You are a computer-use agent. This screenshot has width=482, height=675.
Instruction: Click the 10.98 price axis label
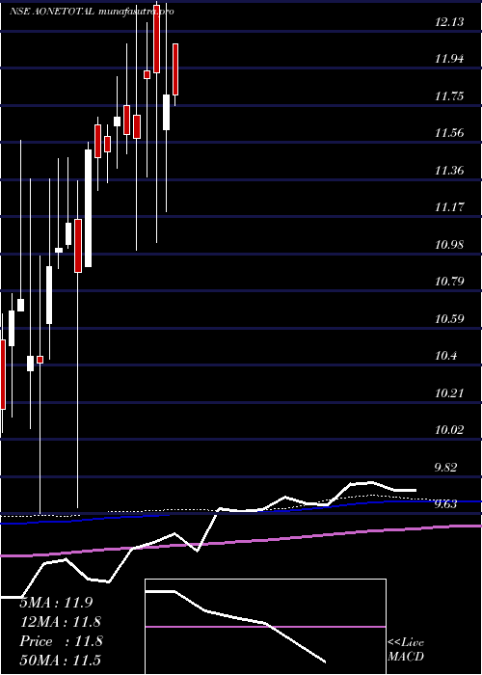pos(449,245)
